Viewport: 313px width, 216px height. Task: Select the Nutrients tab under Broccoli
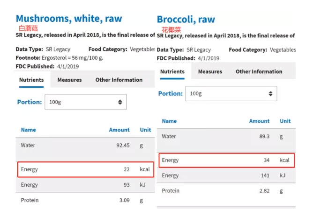click(172, 71)
